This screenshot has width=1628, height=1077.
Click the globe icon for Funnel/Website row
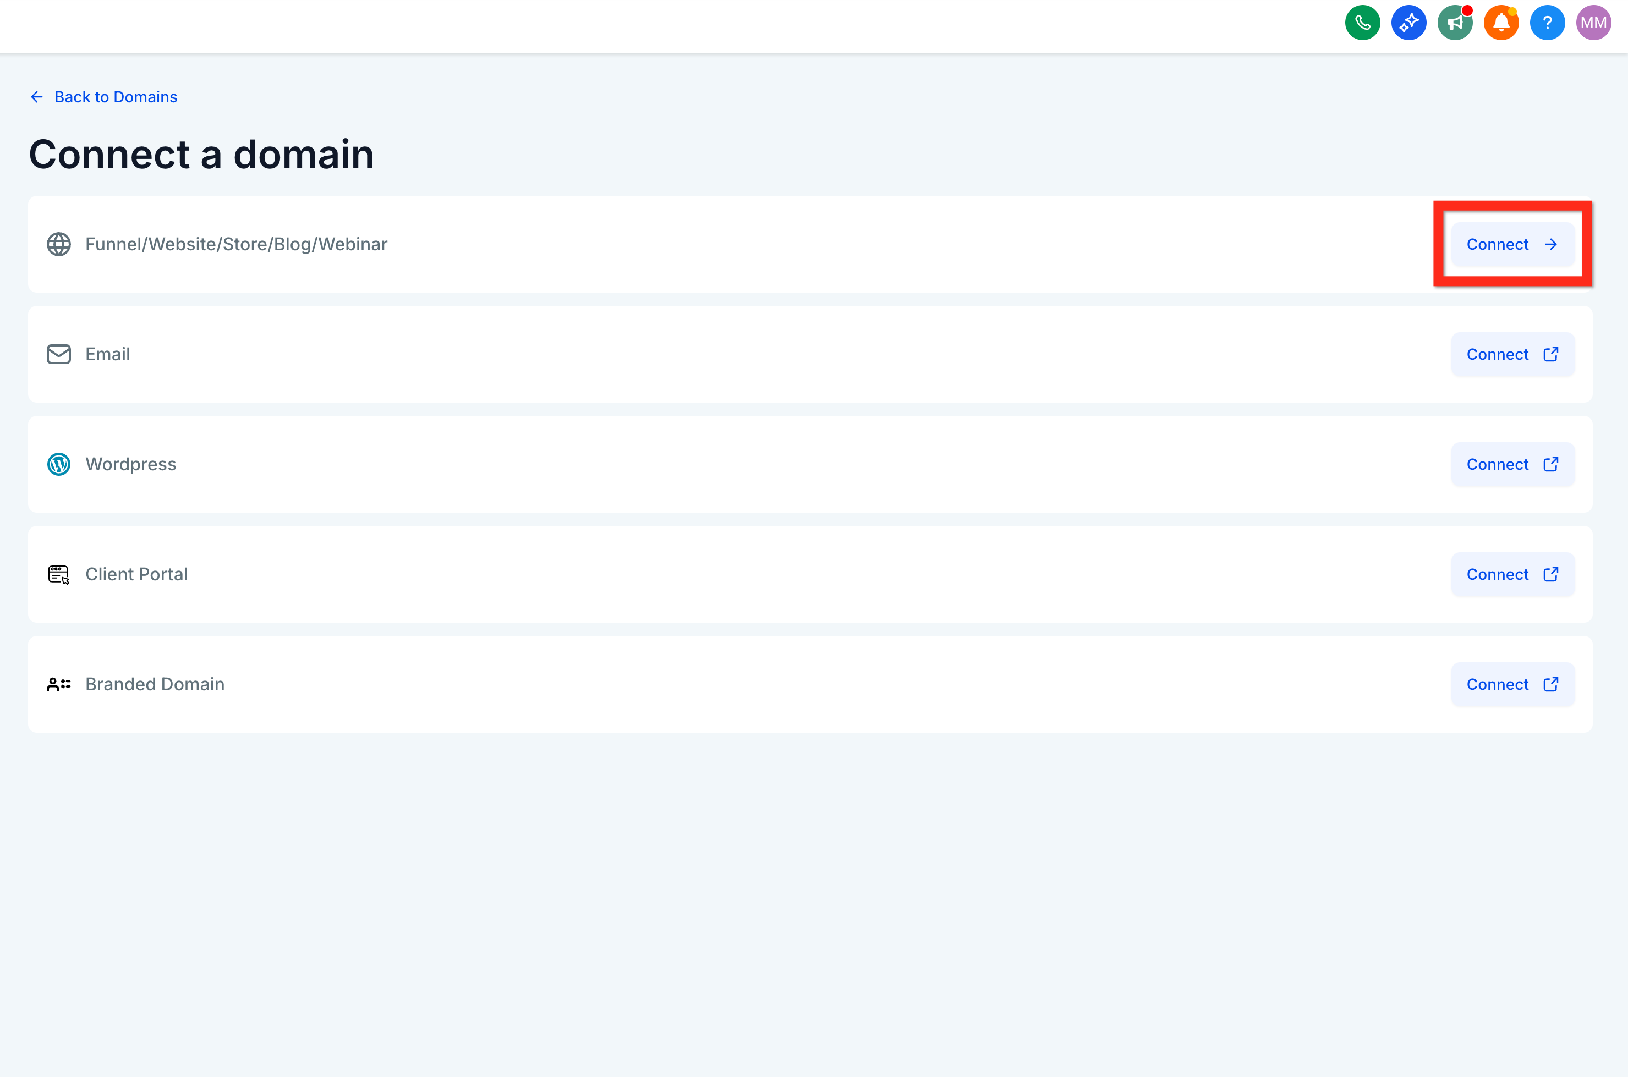click(x=59, y=244)
